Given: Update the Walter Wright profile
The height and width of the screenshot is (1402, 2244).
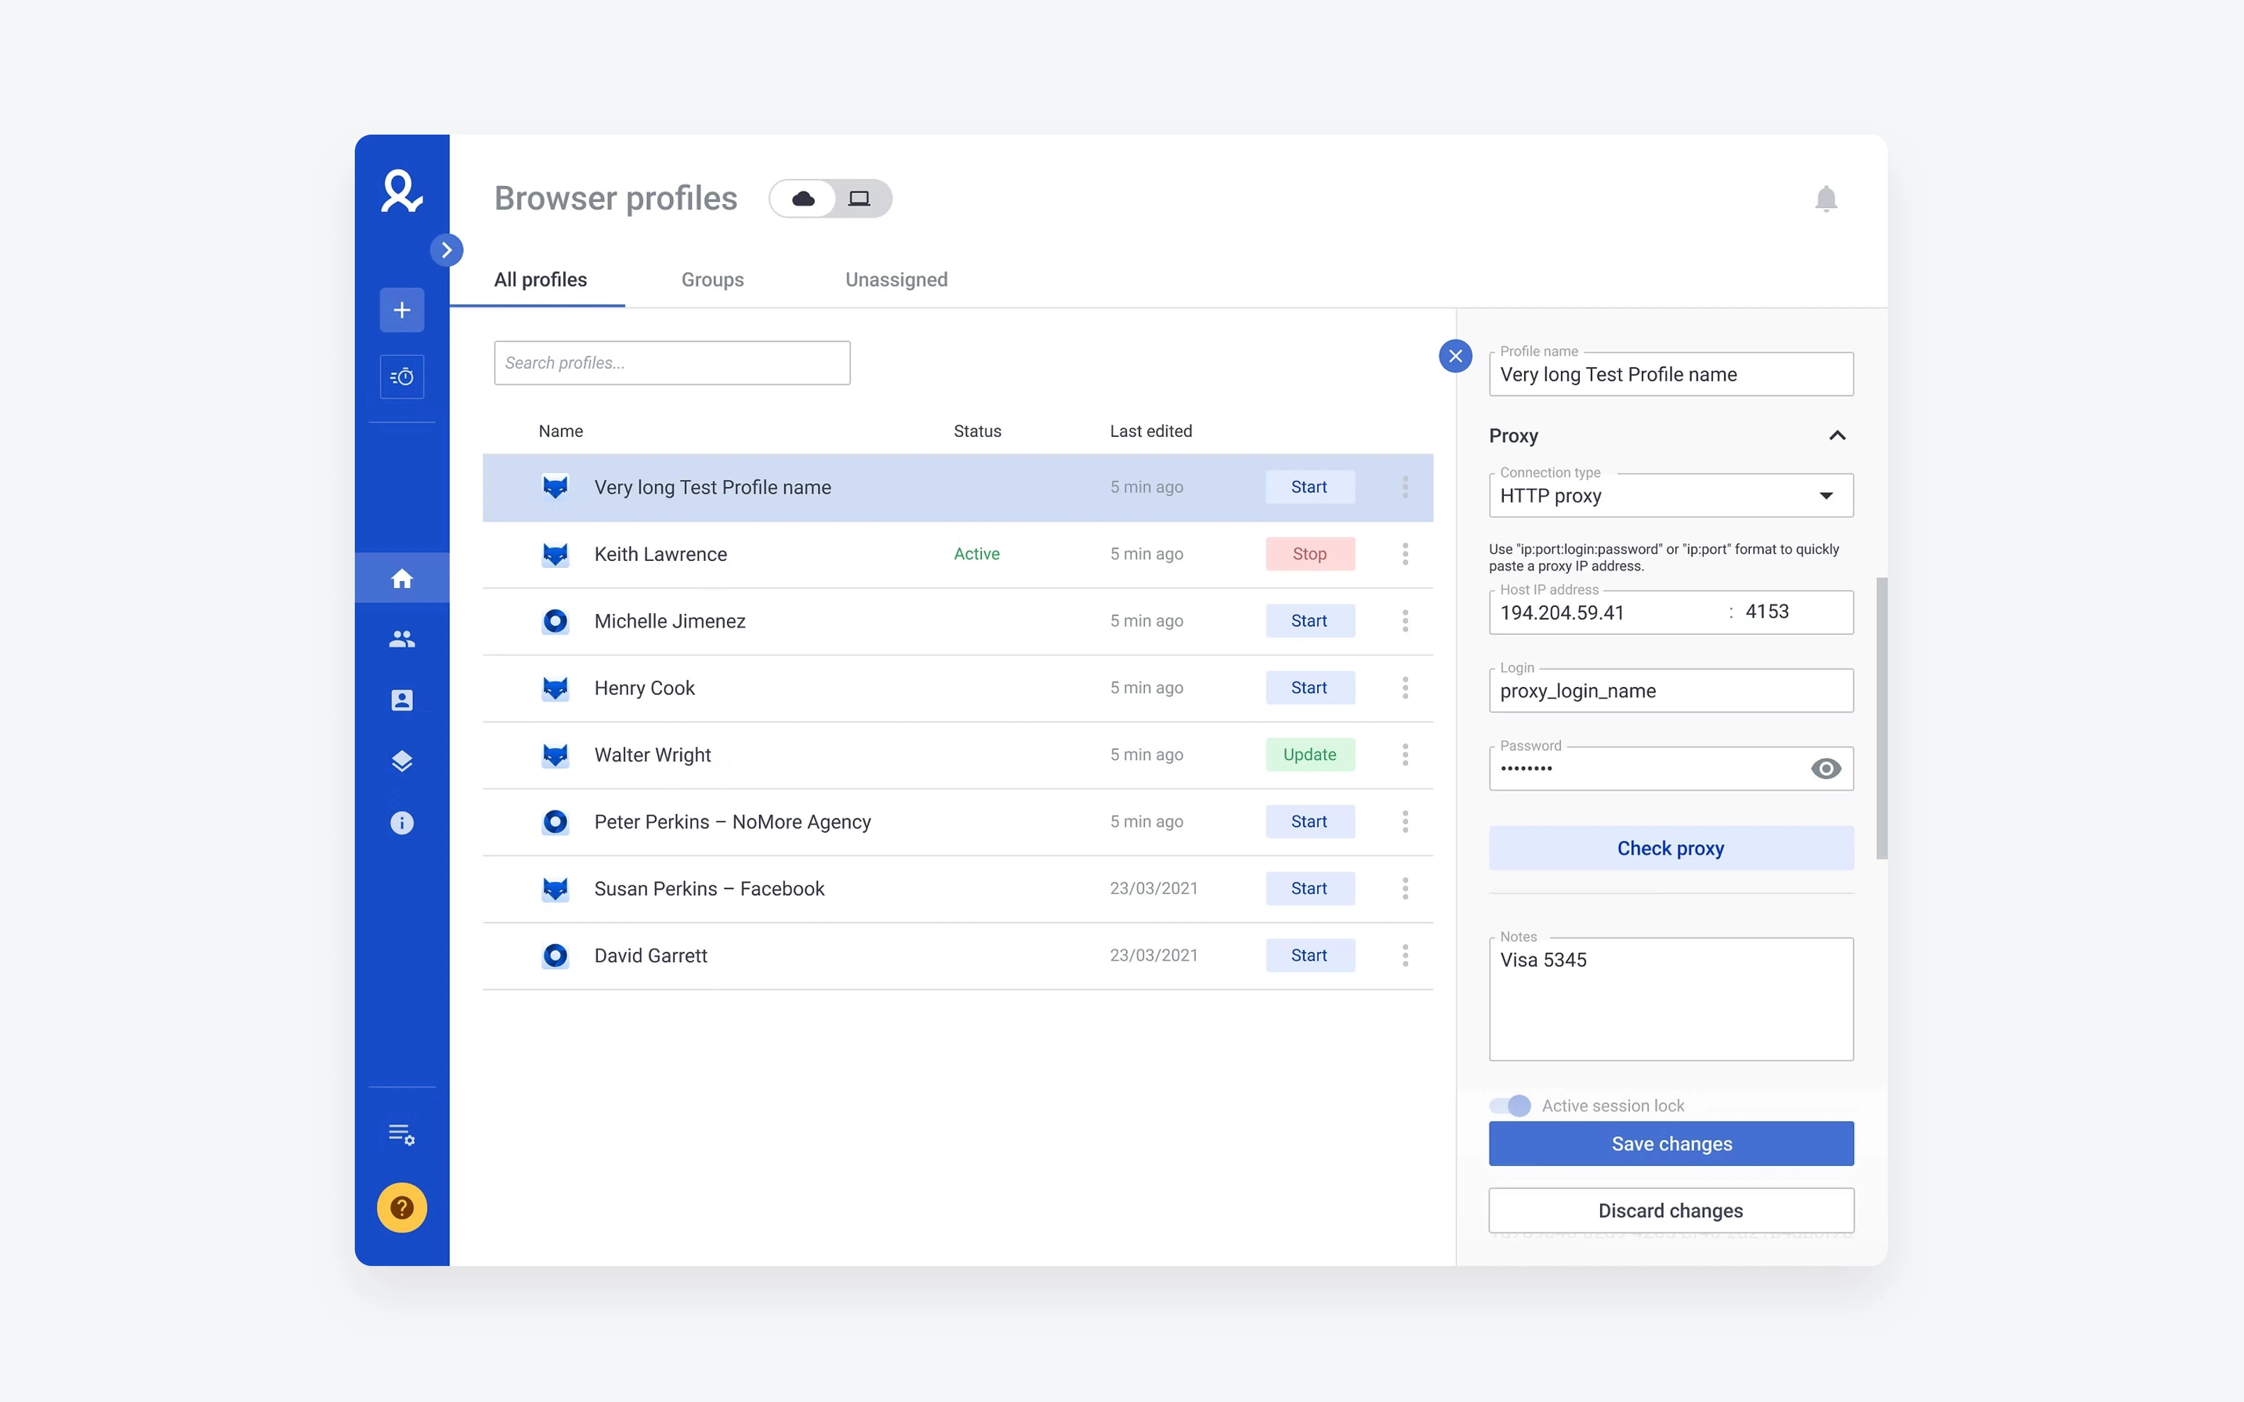Looking at the screenshot, I should point(1309,755).
